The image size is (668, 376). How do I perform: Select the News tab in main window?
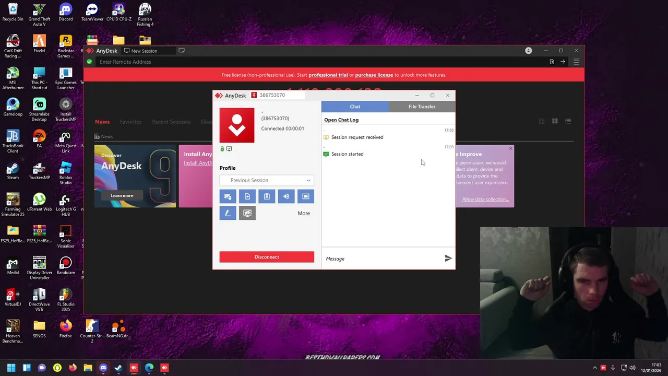click(x=102, y=122)
